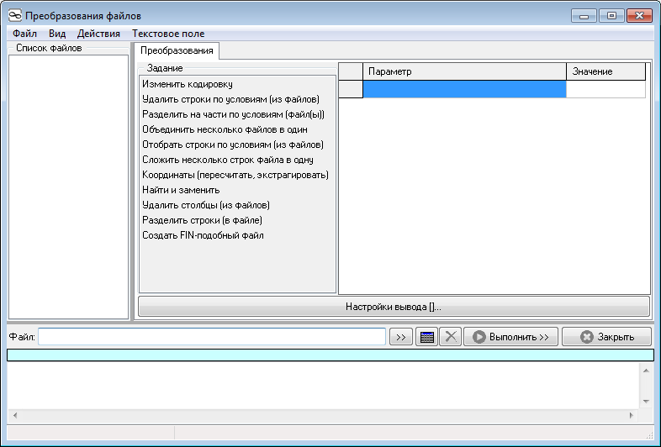Click the row header of the first grid row
The width and height of the screenshot is (661, 447).
(351, 89)
